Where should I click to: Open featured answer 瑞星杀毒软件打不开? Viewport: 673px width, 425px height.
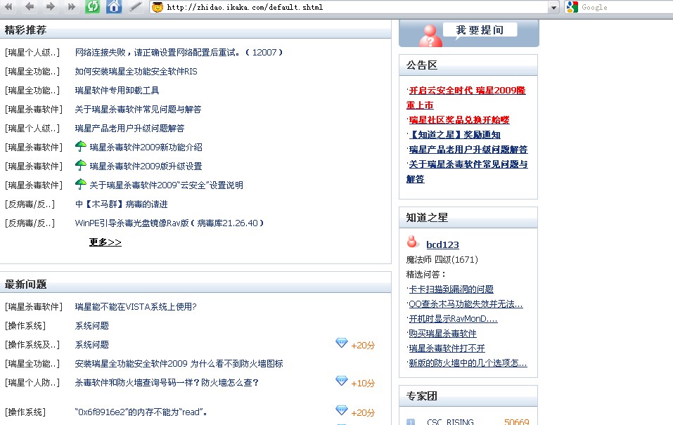click(447, 348)
